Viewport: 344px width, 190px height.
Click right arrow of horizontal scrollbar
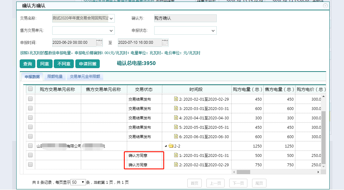(318, 172)
